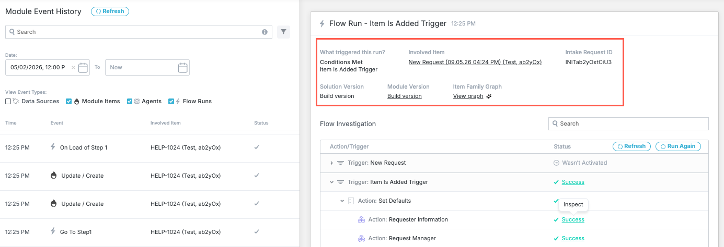Expand the Trigger: New Request row

click(331, 163)
